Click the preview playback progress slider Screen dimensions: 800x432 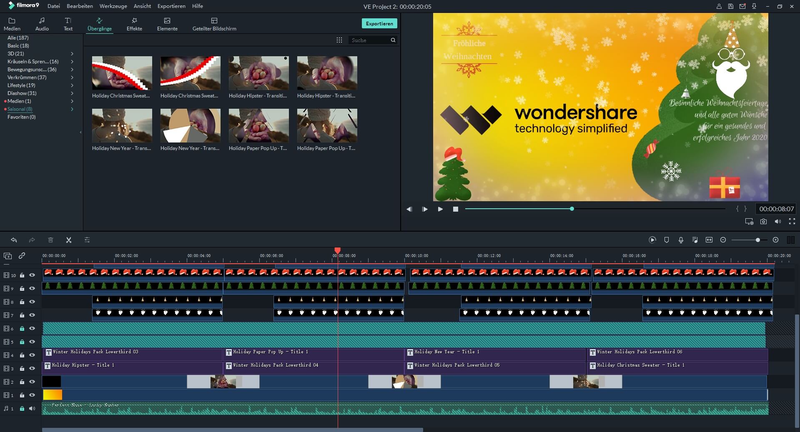pos(595,209)
